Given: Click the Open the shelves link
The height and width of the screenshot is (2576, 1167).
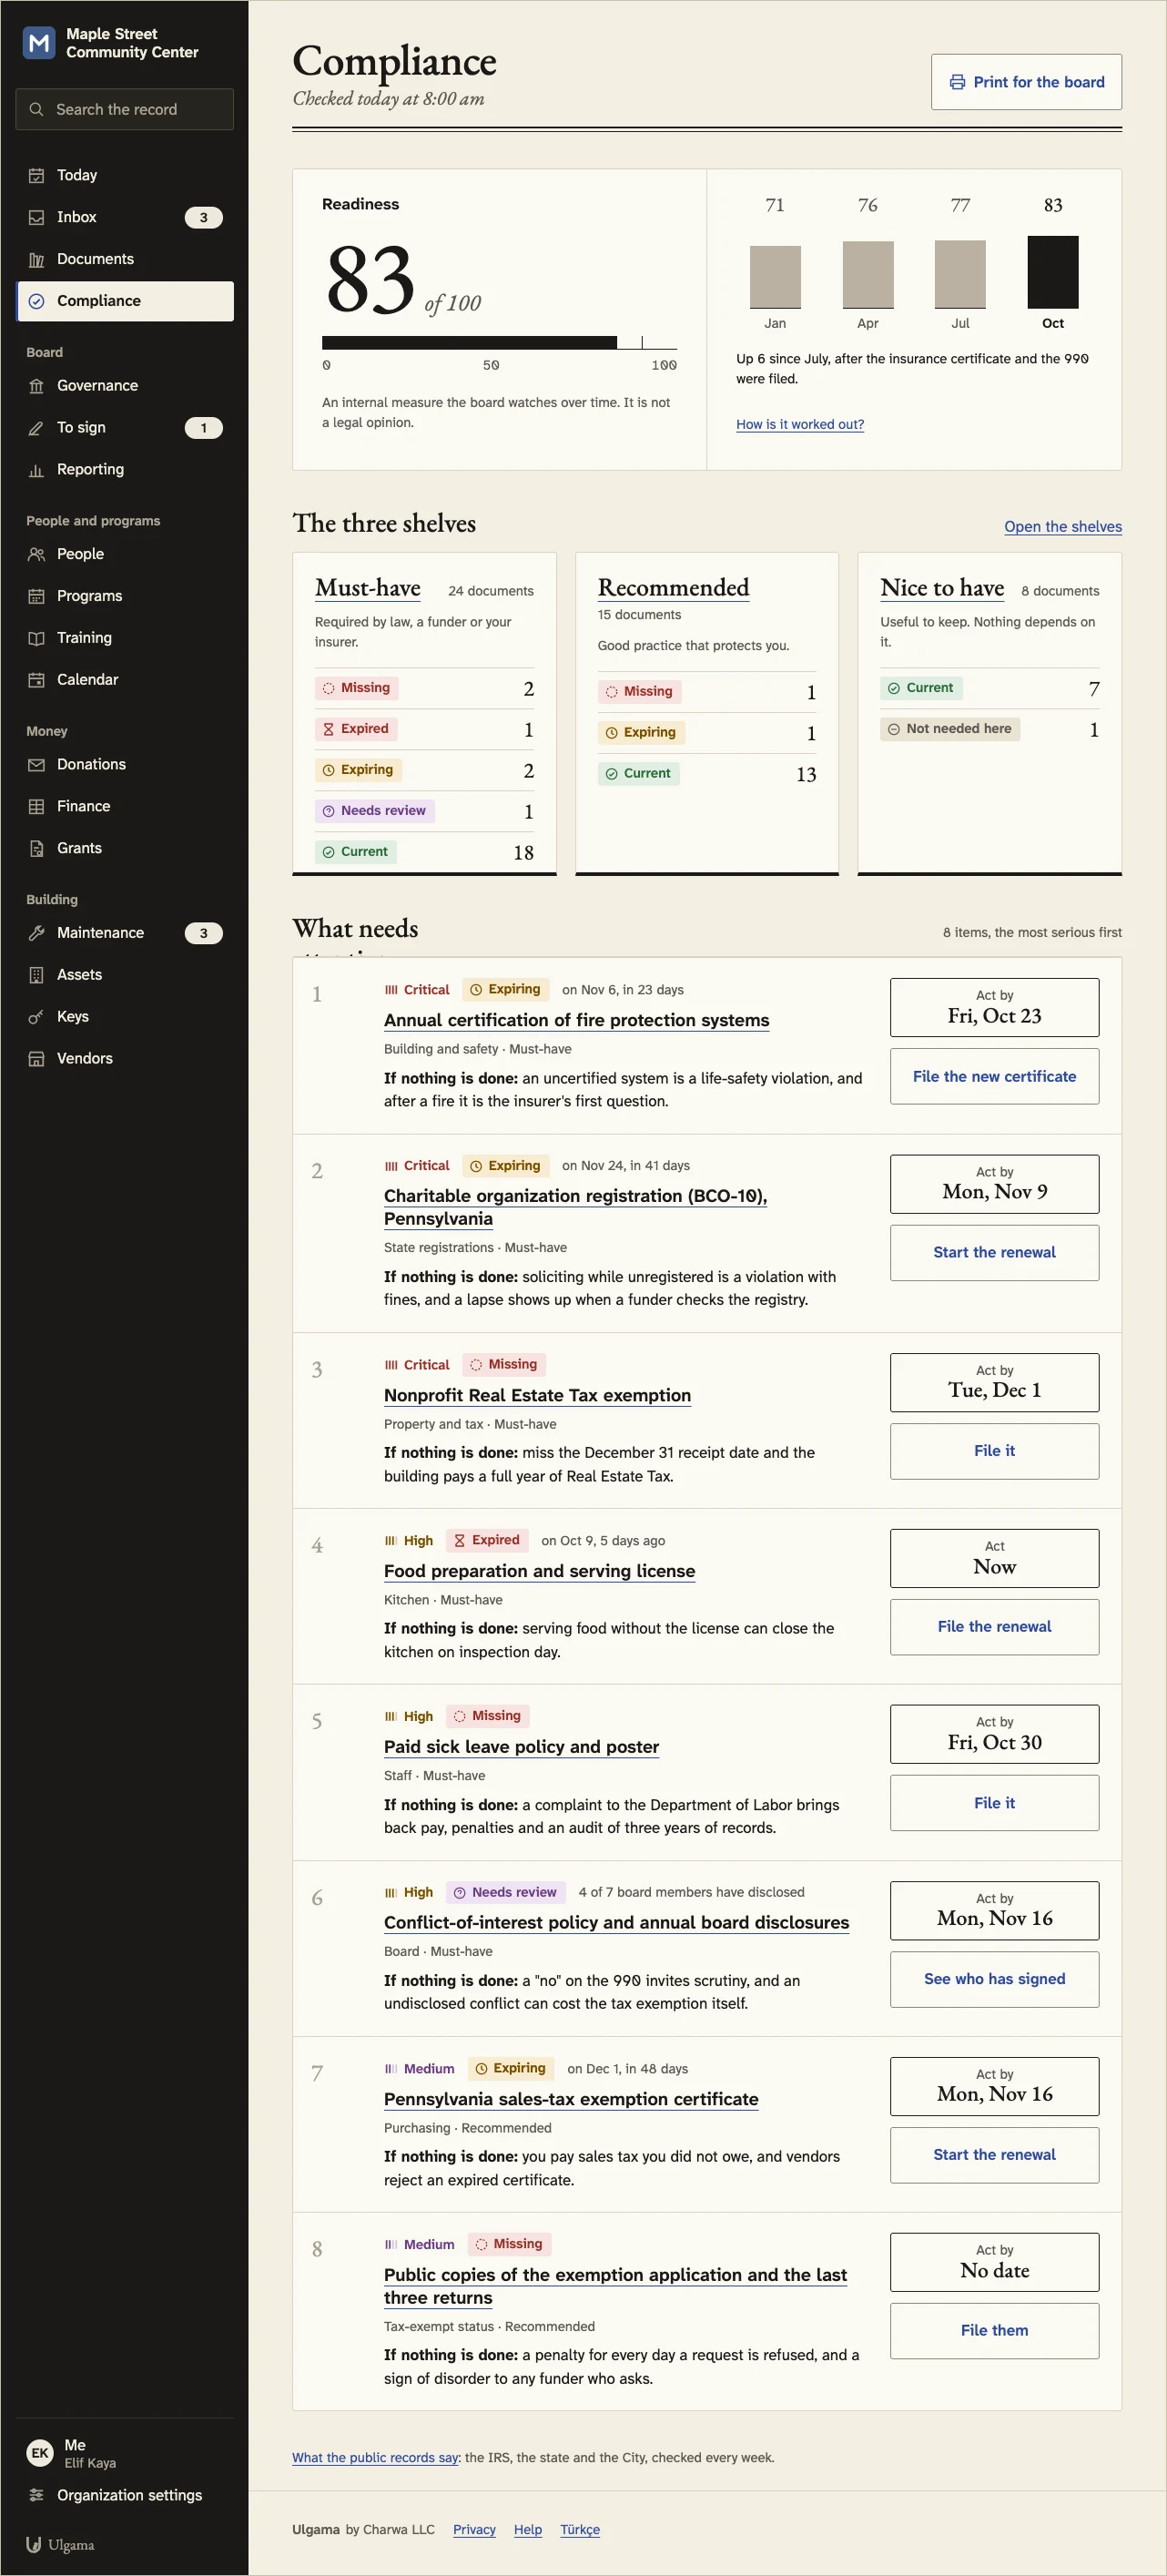Looking at the screenshot, I should pos(1063,527).
